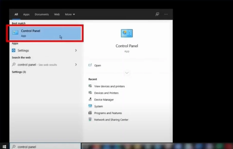Click the Settings gear icon under Apps
This screenshot has width=233, height=149.
(14, 50)
